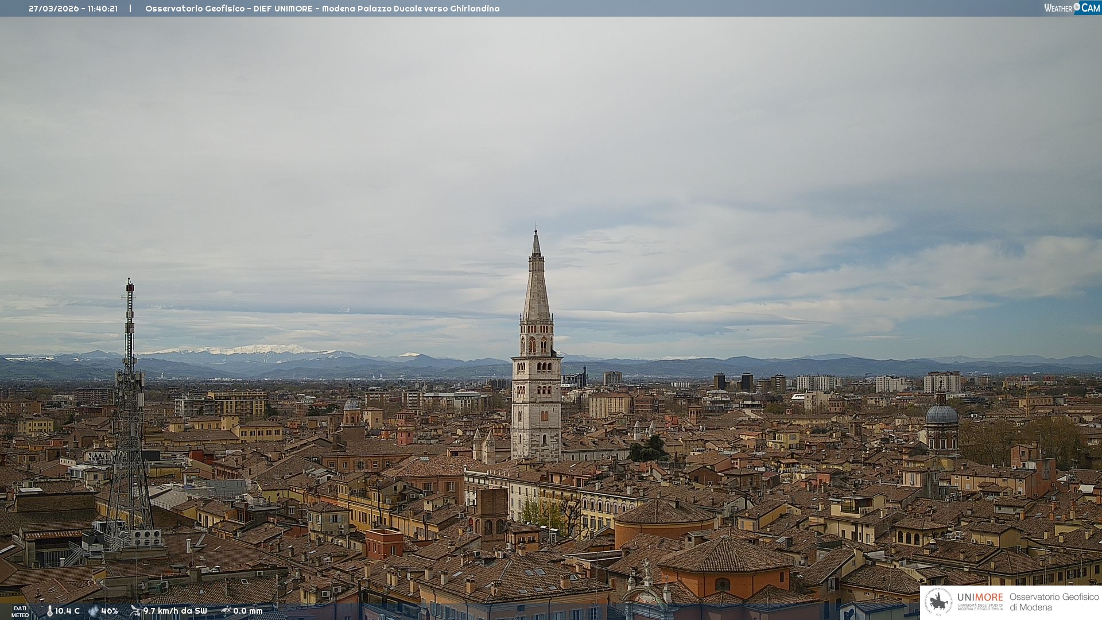Click Osservatorio Geofisico di Modena text
The image size is (1102, 620).
[x=1054, y=602]
